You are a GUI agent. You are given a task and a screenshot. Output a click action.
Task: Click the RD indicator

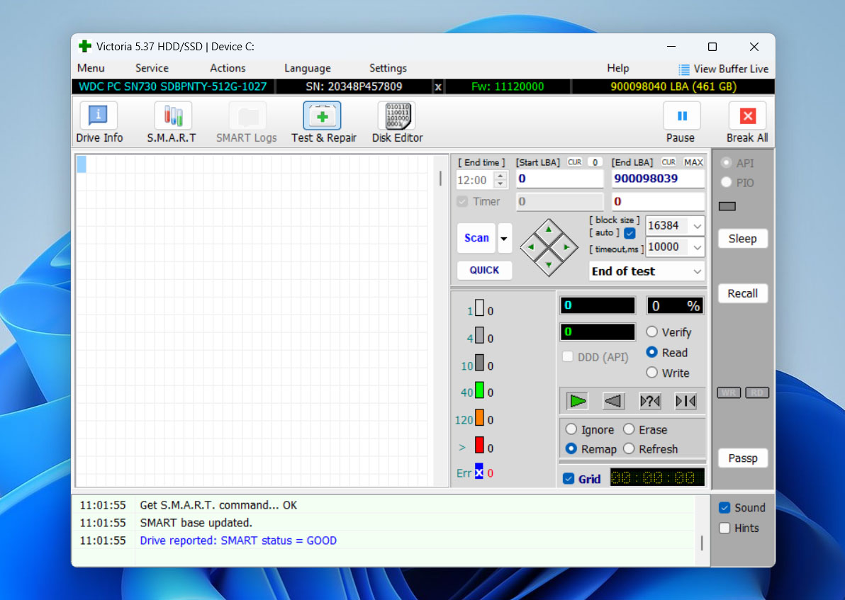click(756, 392)
